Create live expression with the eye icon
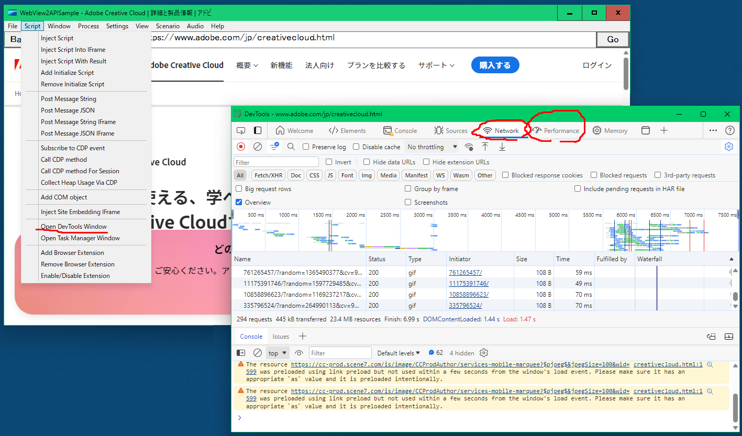Screen dimensions: 742x436 299,353
